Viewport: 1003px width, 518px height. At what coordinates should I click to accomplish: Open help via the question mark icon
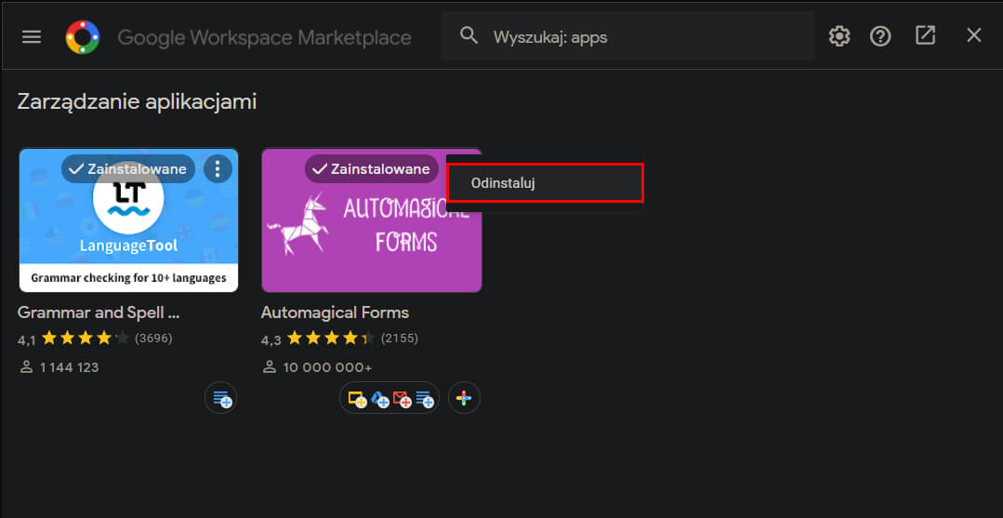[880, 36]
